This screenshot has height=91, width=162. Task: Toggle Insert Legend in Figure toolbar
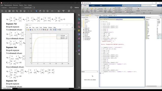point(55,30)
